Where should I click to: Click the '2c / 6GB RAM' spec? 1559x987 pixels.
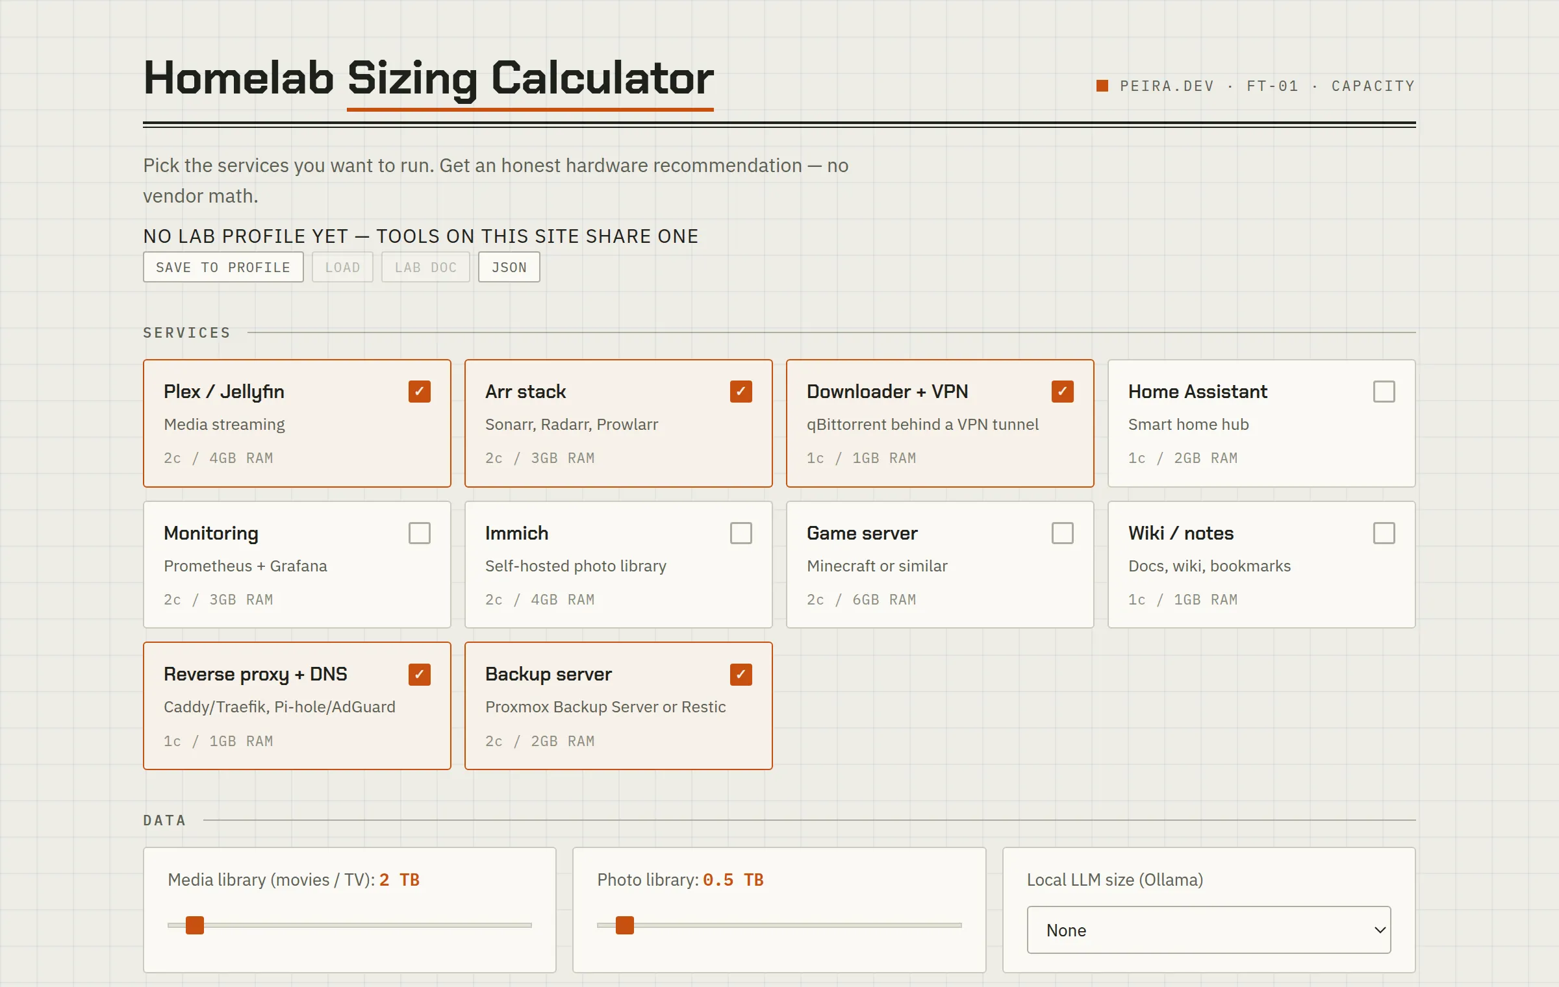[x=861, y=599]
